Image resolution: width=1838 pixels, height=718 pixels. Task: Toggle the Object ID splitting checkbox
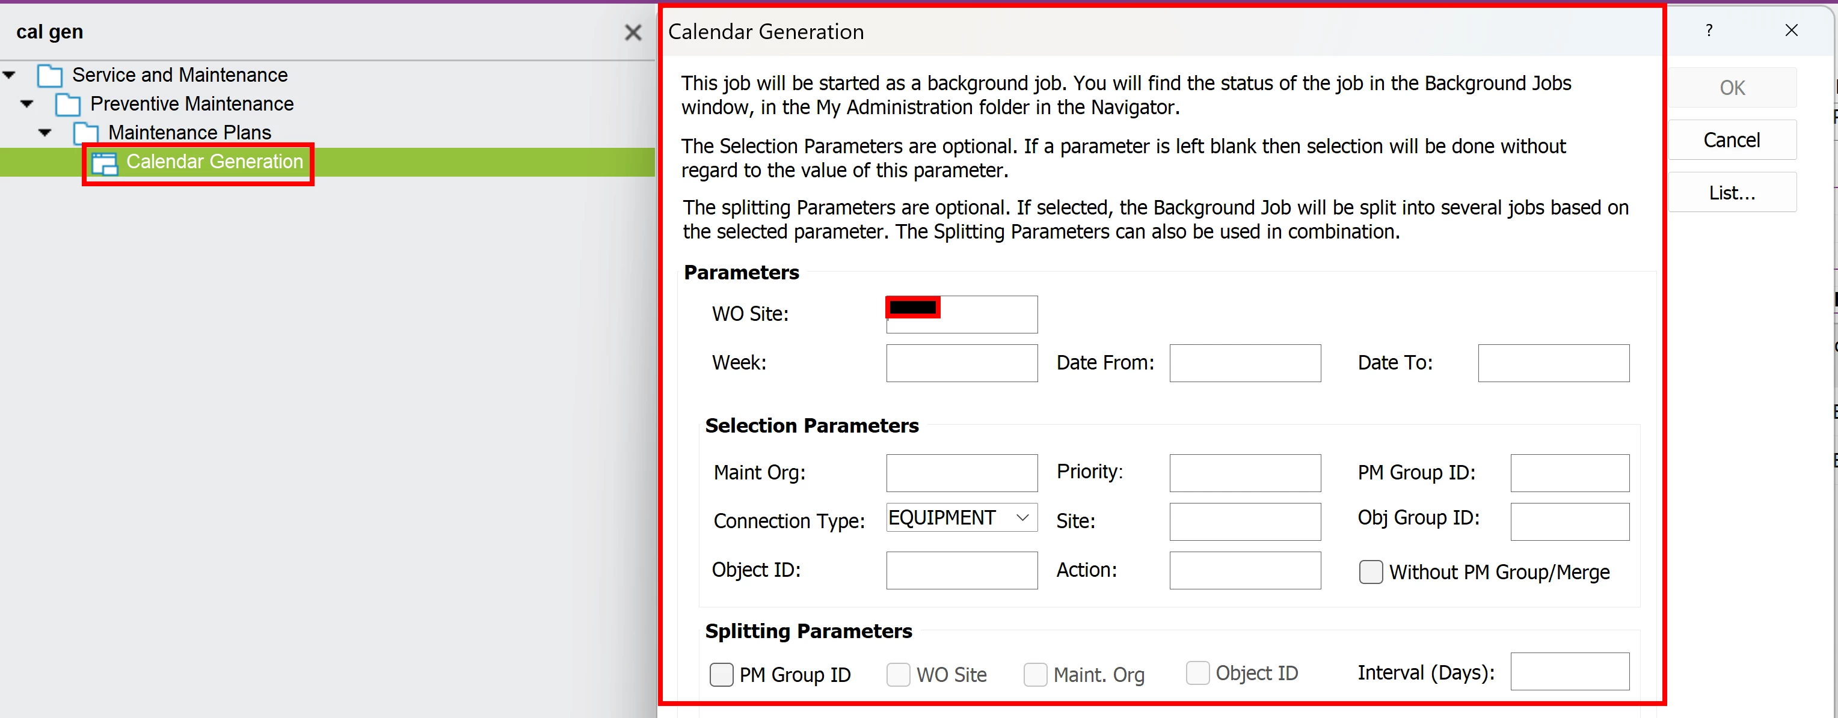coord(1197,673)
